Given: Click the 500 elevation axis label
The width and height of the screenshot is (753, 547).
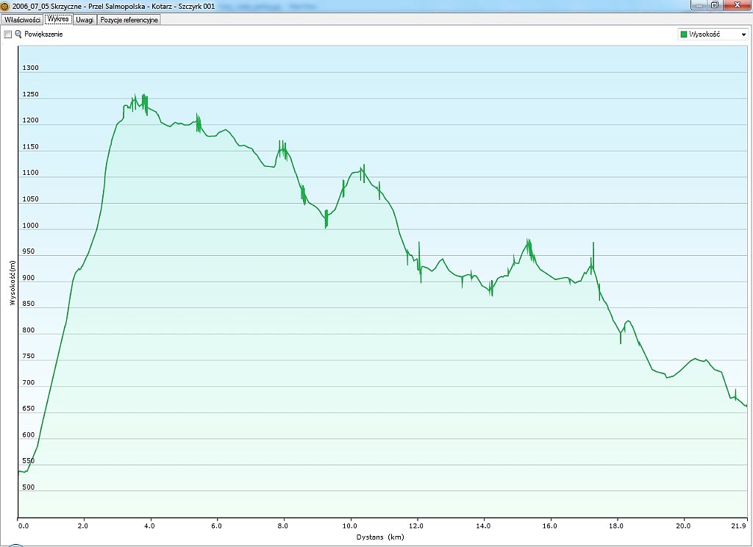Looking at the screenshot, I should [29, 487].
